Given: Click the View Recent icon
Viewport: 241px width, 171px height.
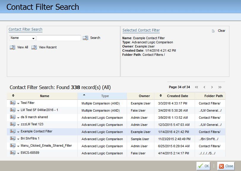Looking at the screenshot, I should click(34, 47).
